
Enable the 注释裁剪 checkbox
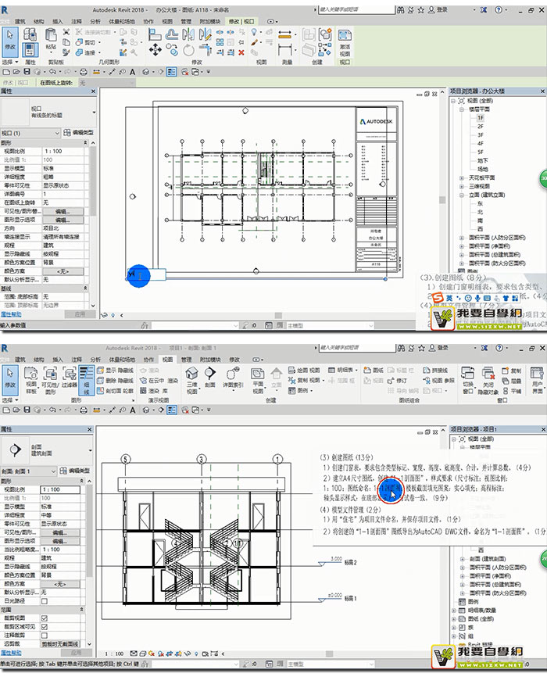click(44, 636)
